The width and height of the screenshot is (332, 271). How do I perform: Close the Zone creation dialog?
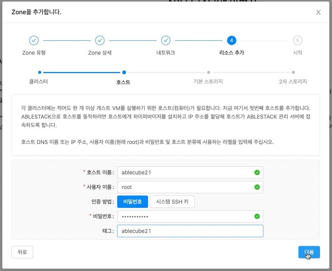tap(318, 12)
